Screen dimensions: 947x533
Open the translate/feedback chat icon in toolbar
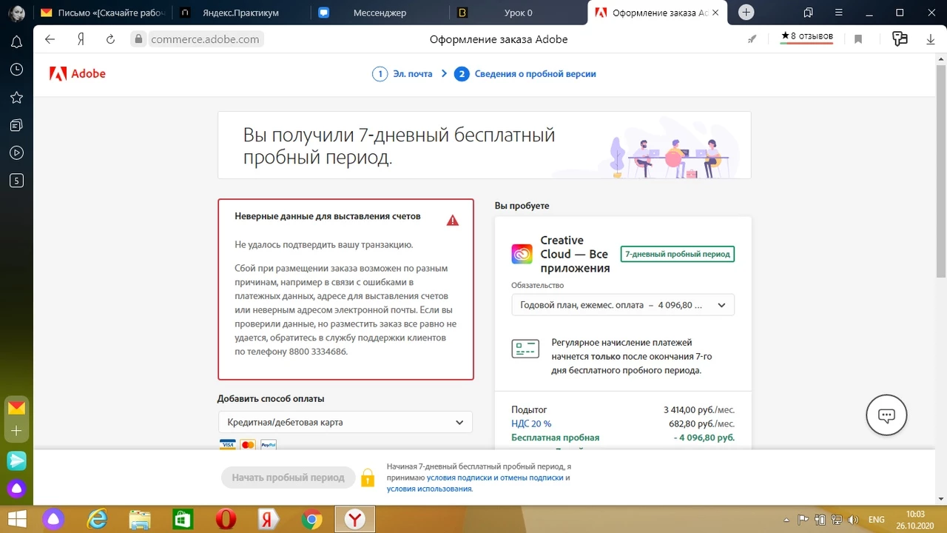click(900, 39)
